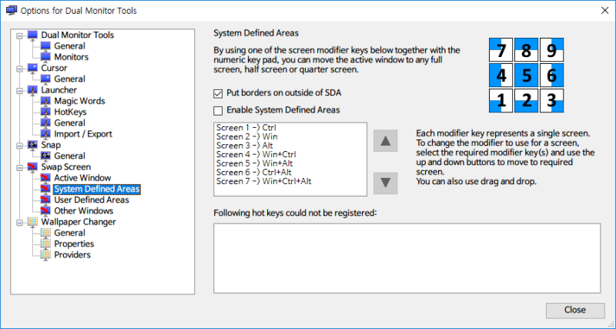
Task: Select Screen 1 -> Ctrl entry
Action: coord(246,128)
